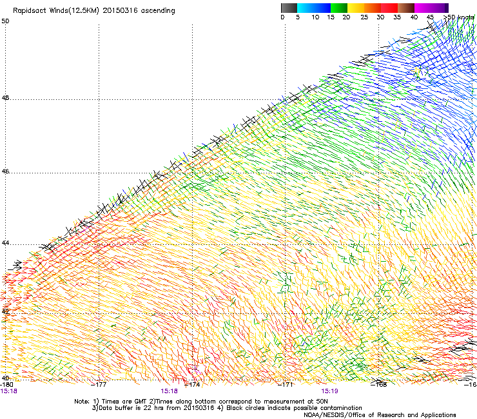This screenshot has height=419, width=477.
Task: Click the legend value '25'
Action: (364, 17)
